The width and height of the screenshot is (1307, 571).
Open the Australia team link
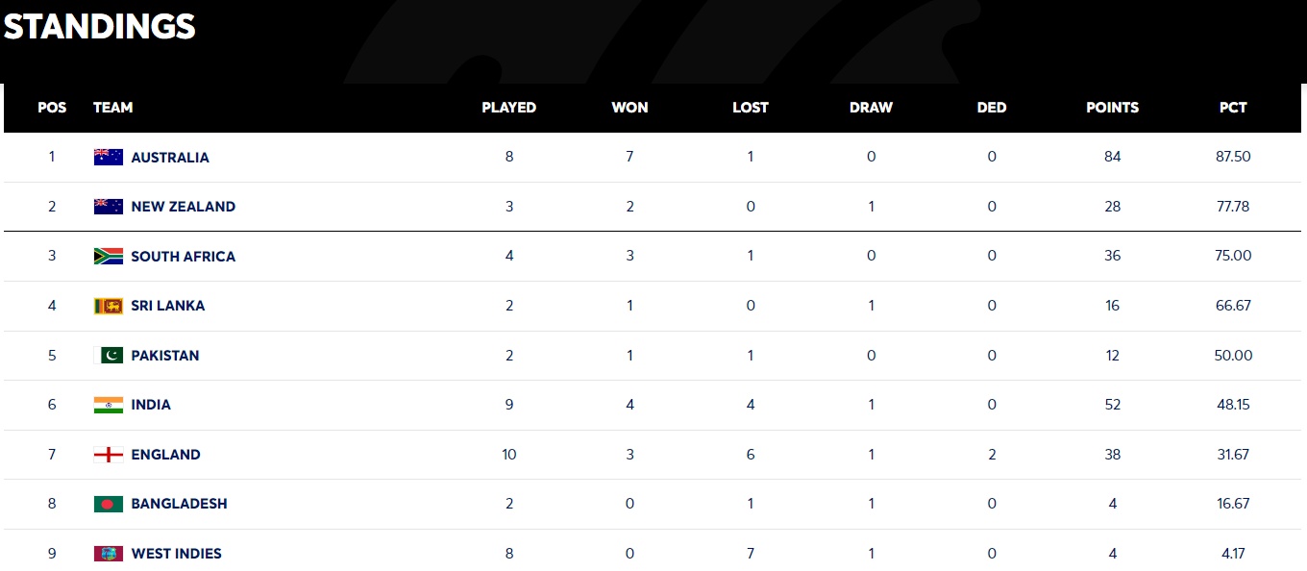pos(170,157)
